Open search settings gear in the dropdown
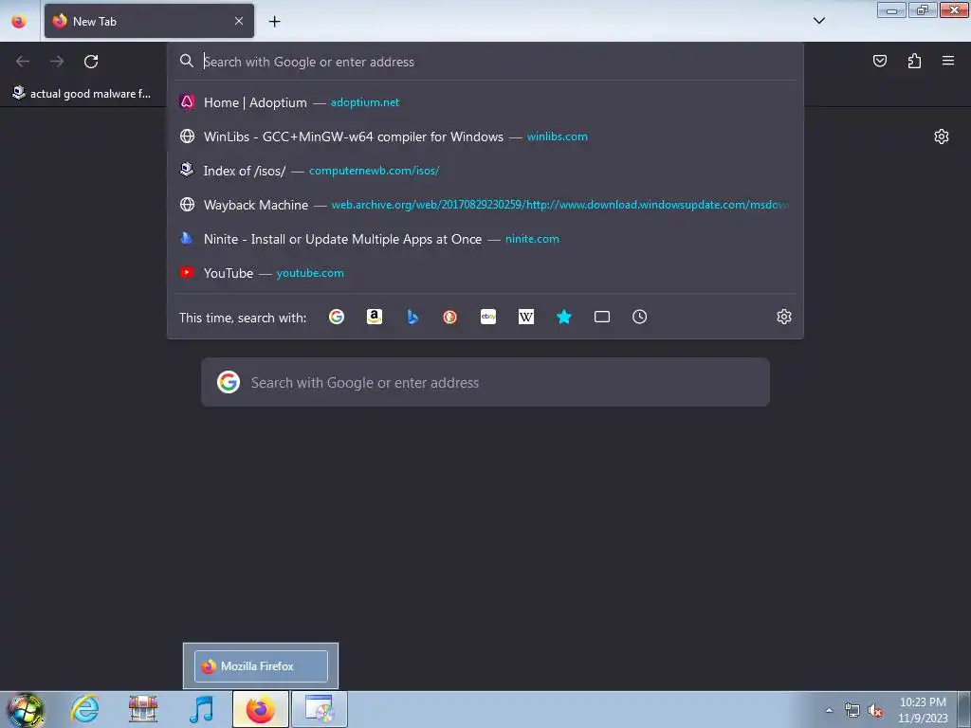 point(784,317)
